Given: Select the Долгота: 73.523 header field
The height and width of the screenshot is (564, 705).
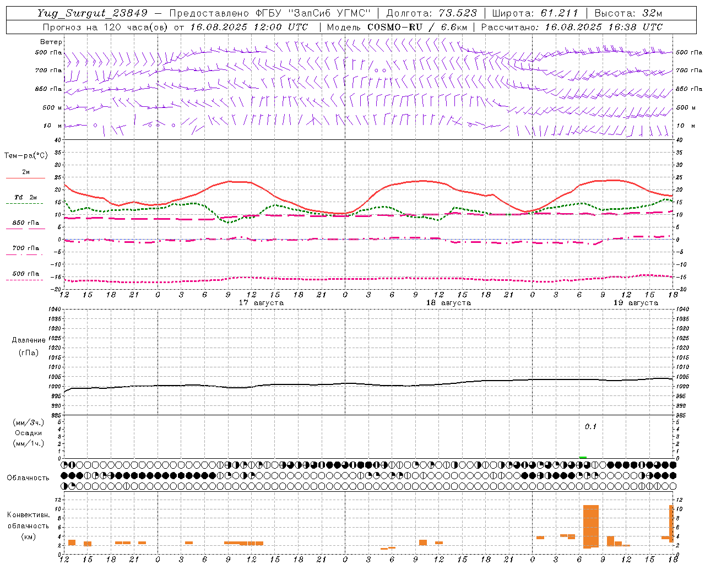Looking at the screenshot, I should pos(432,13).
